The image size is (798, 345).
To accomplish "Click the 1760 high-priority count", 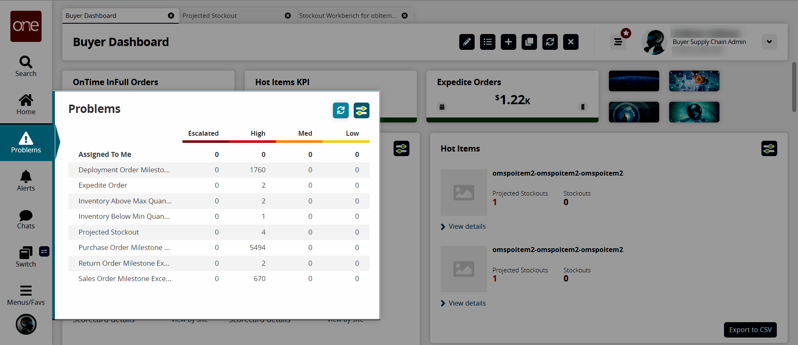I will (x=258, y=170).
